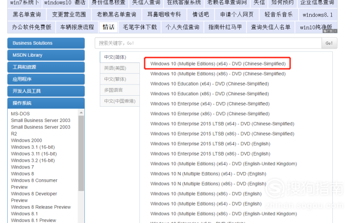356x223 pixels.
Task: Select Small Business Server 2003 R2
Action: tap(41, 130)
